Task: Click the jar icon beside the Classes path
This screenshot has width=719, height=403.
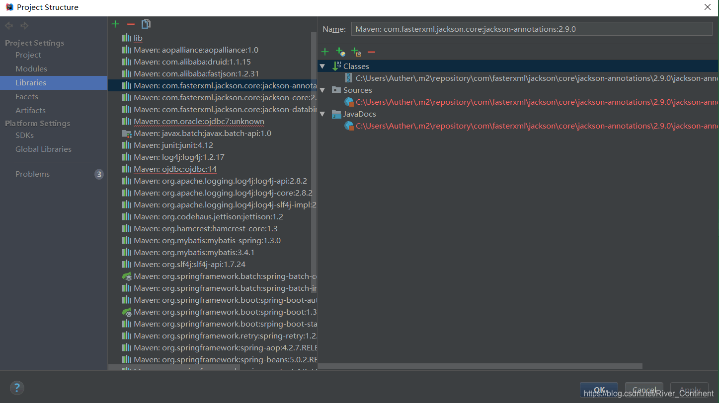Action: pyautogui.click(x=349, y=78)
